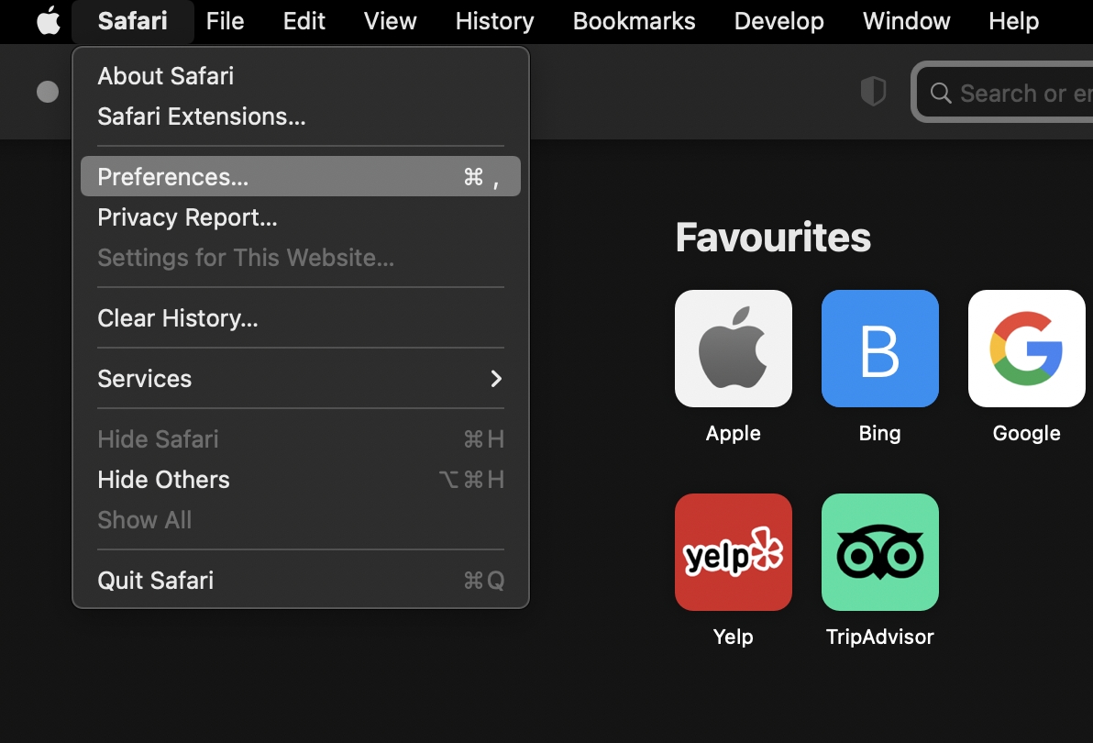This screenshot has height=743, width=1093.
Task: Open the Edit menu
Action: pos(304,21)
